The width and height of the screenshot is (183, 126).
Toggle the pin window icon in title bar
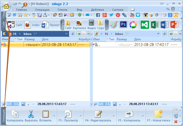[162, 4]
